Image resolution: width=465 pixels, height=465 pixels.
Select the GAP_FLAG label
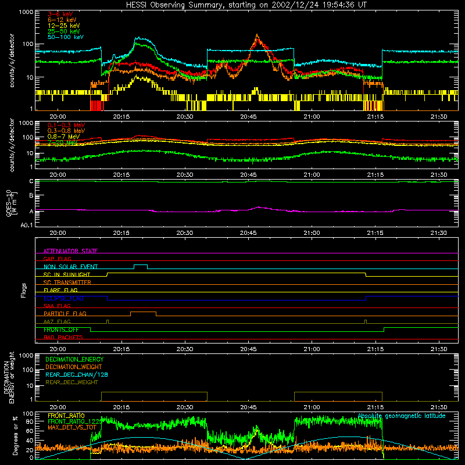[x=57, y=259]
